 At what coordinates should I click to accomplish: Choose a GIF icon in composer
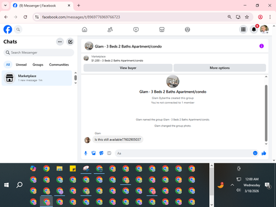109,153
